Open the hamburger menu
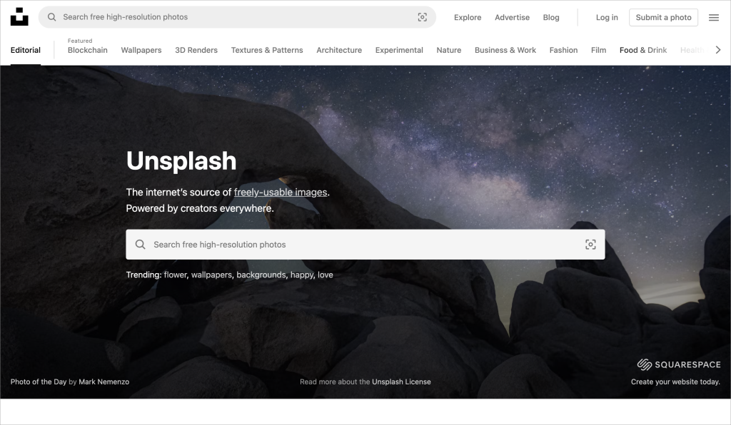Image resolution: width=731 pixels, height=425 pixels. coord(713,18)
